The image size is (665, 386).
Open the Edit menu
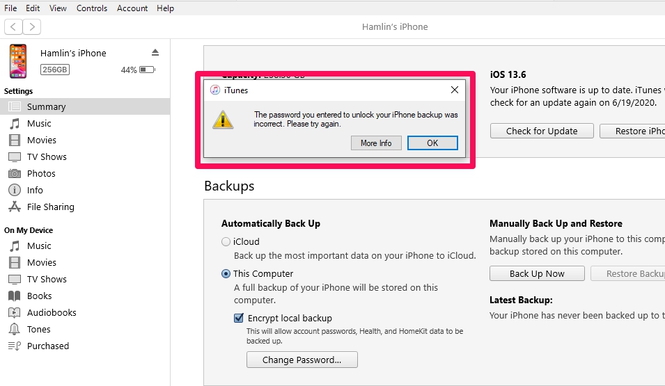[x=33, y=8]
